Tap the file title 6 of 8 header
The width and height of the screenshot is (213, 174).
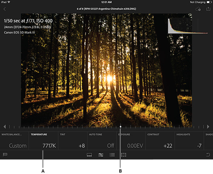pos(106,9)
